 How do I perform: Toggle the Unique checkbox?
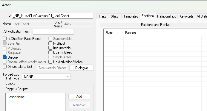[4, 57]
